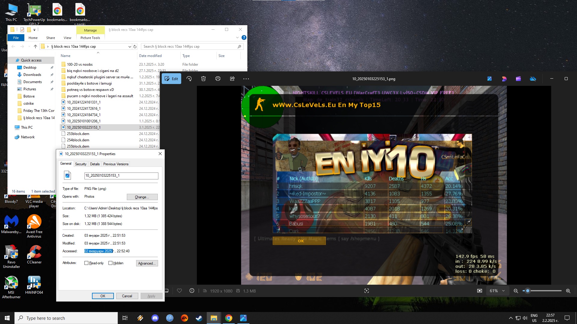Switch to the Details tab
The image size is (577, 324).
(x=95, y=164)
